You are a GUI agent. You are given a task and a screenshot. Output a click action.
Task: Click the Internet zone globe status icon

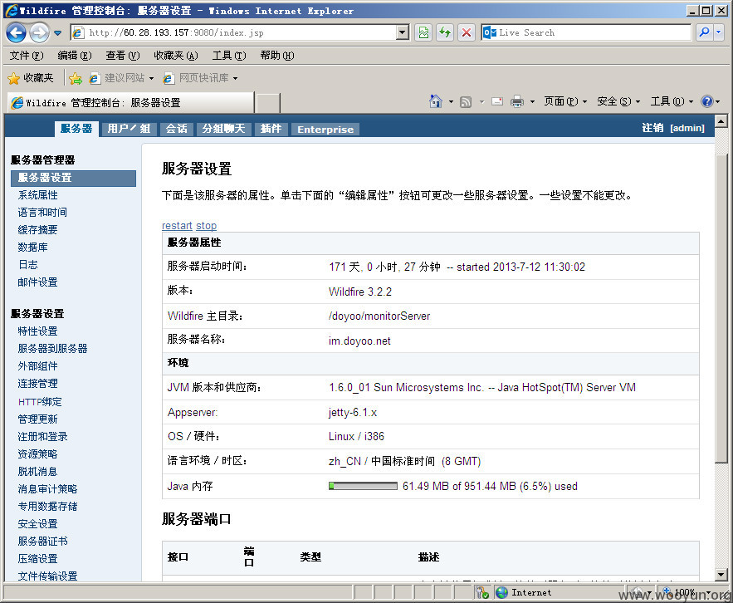[x=501, y=593]
